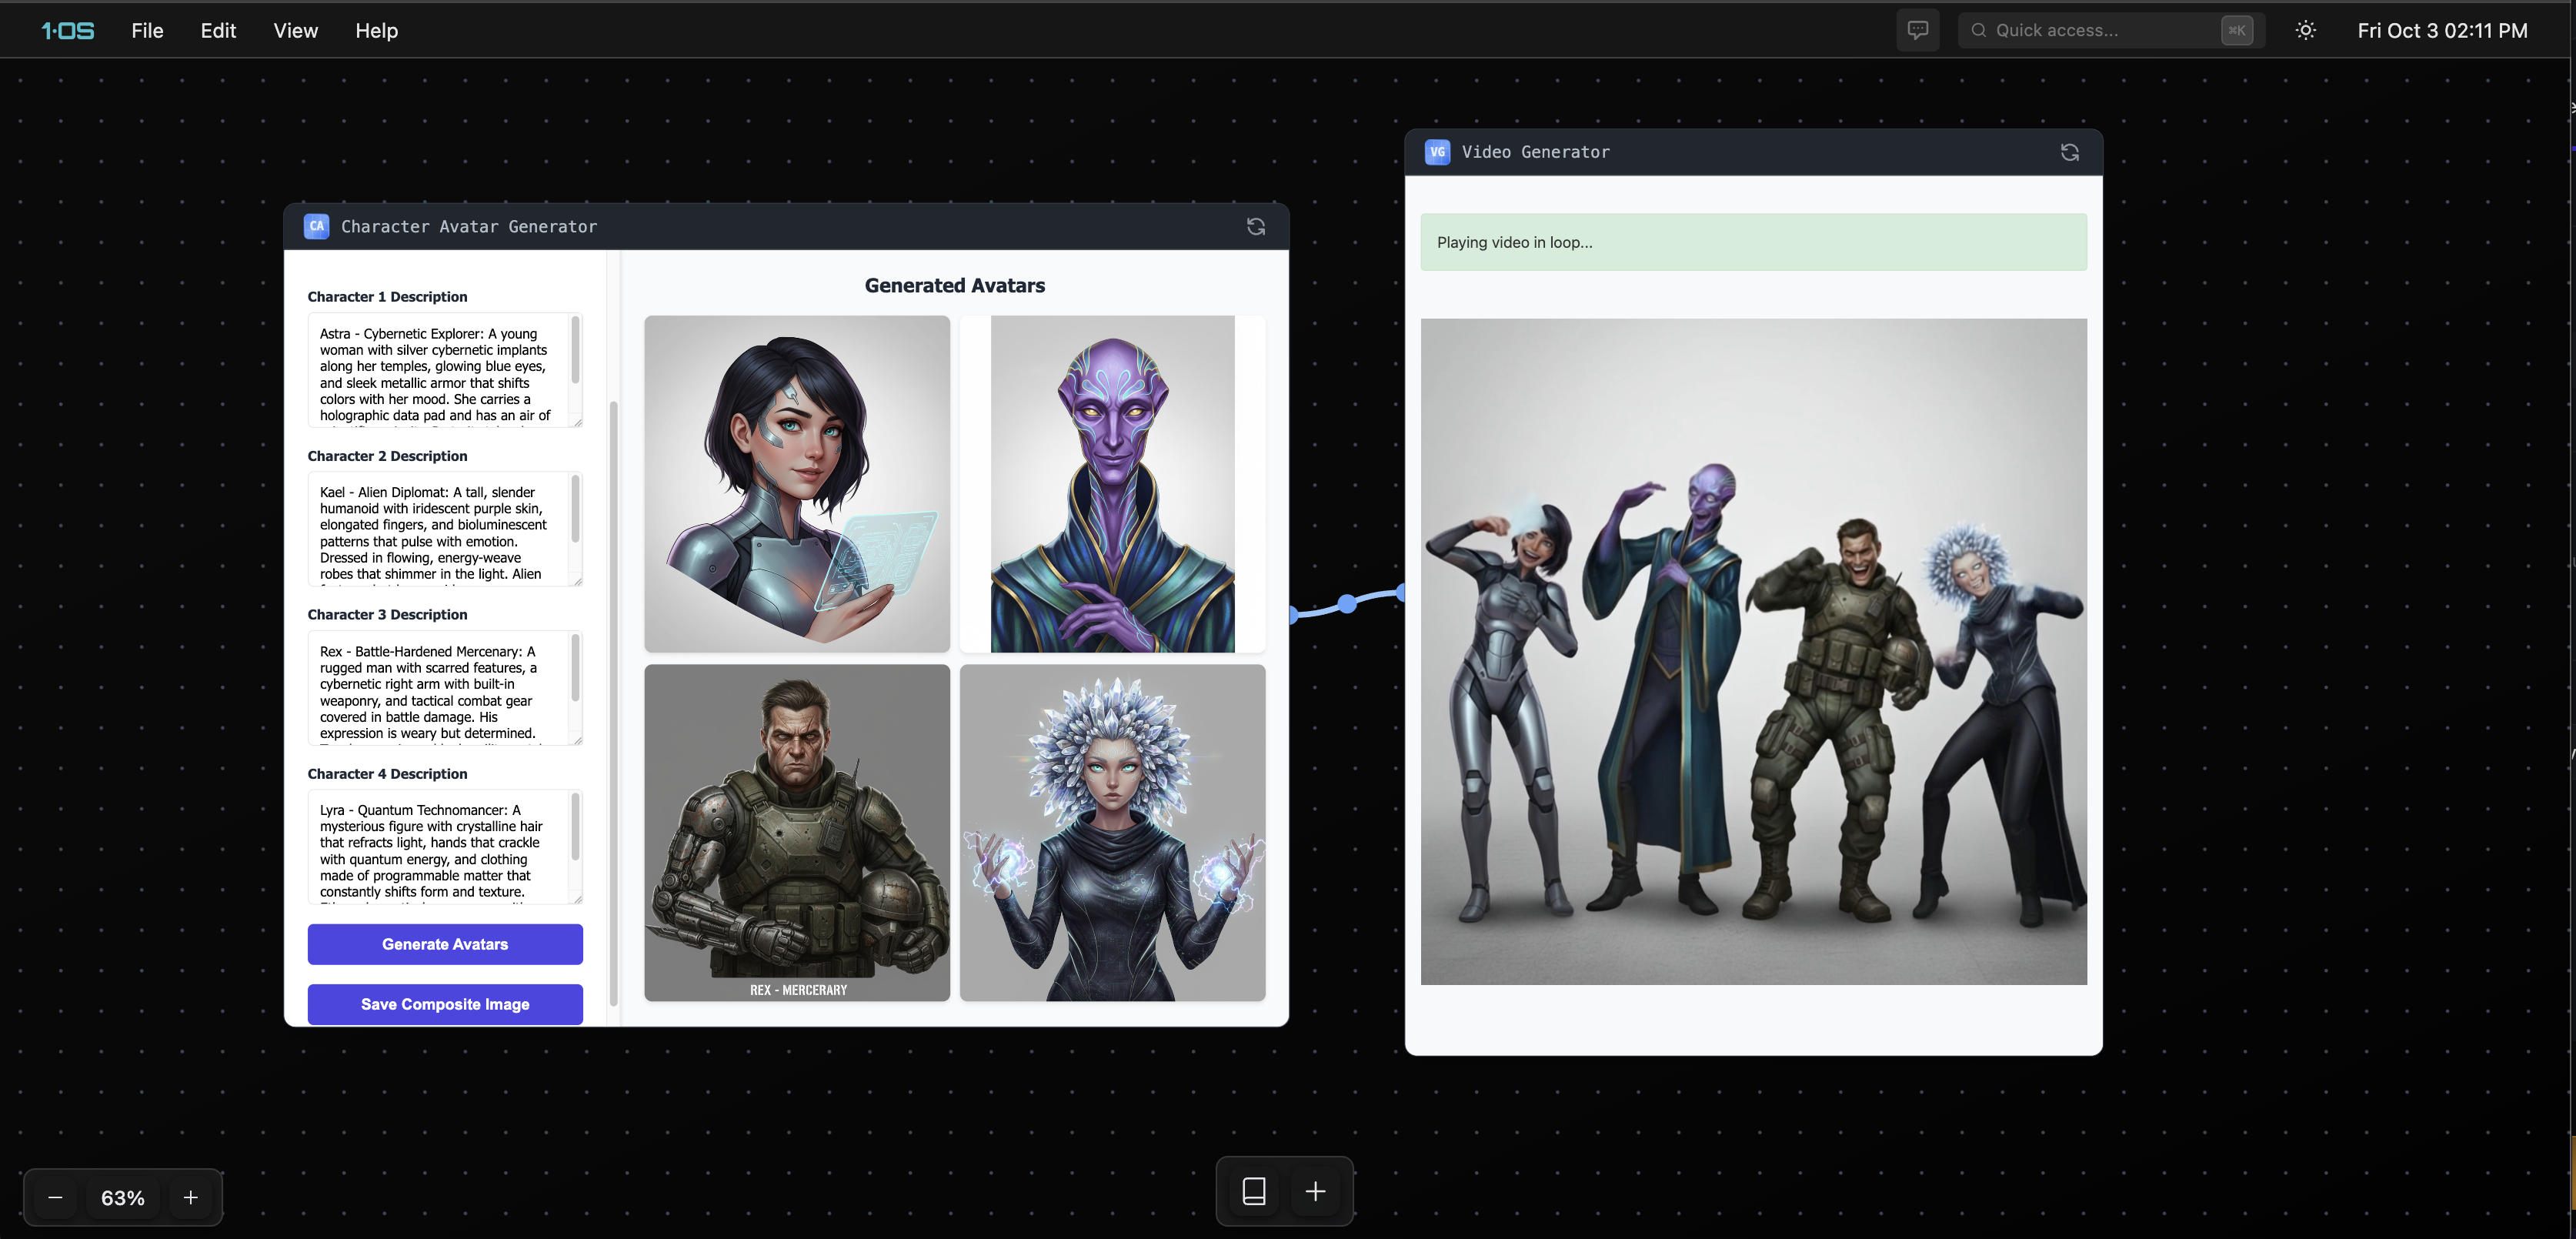Select the Rex mercenary avatar thumbnail
Image resolution: width=2576 pixels, height=1239 pixels.
tap(796, 832)
